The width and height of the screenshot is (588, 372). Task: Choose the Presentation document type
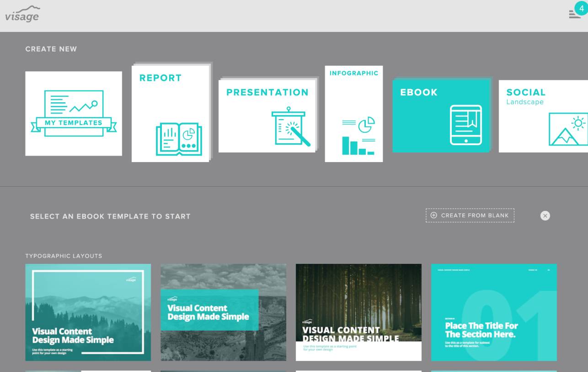tap(267, 116)
